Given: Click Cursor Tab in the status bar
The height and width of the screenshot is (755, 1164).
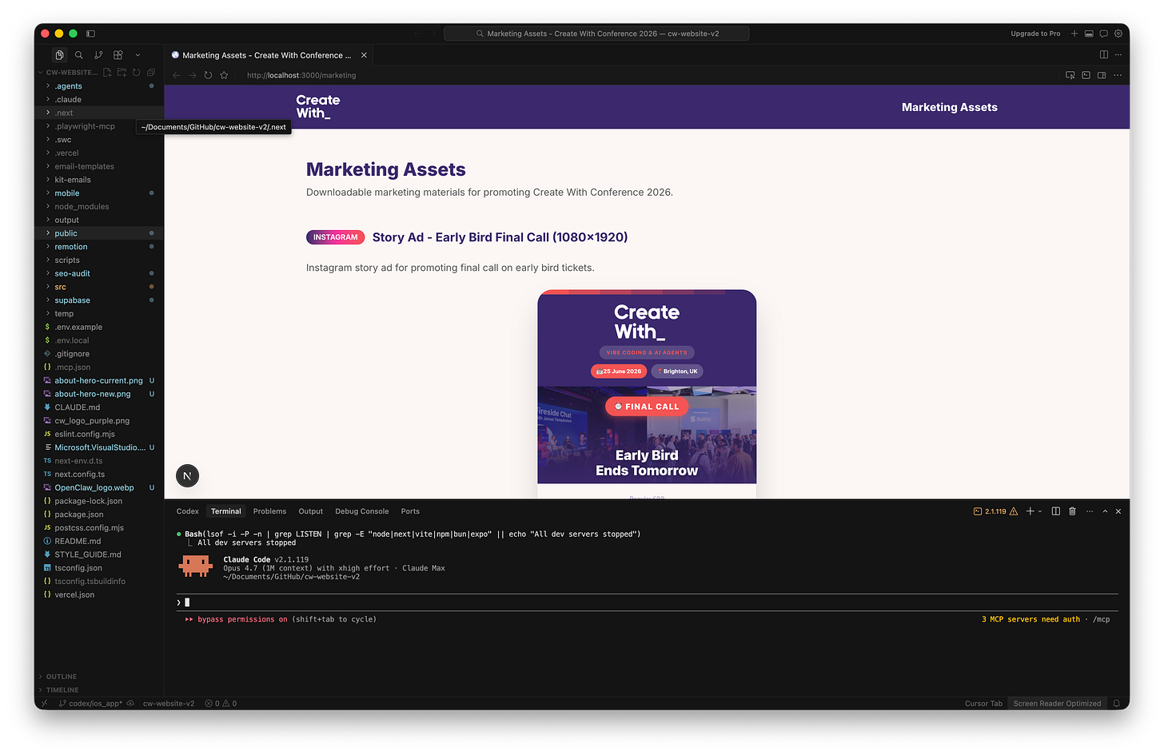Looking at the screenshot, I should [x=983, y=704].
